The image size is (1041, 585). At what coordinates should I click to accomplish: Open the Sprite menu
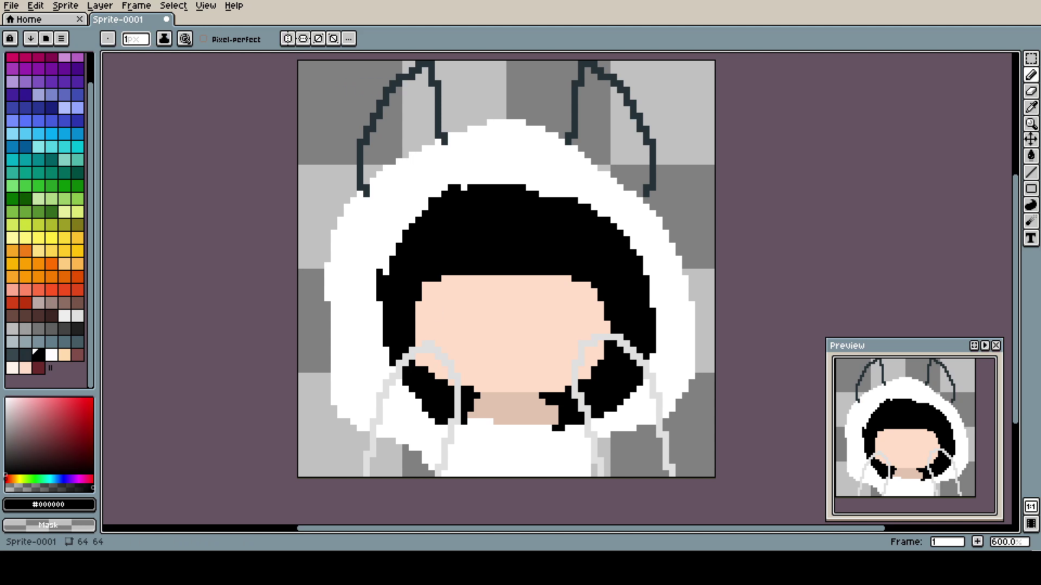65,5
